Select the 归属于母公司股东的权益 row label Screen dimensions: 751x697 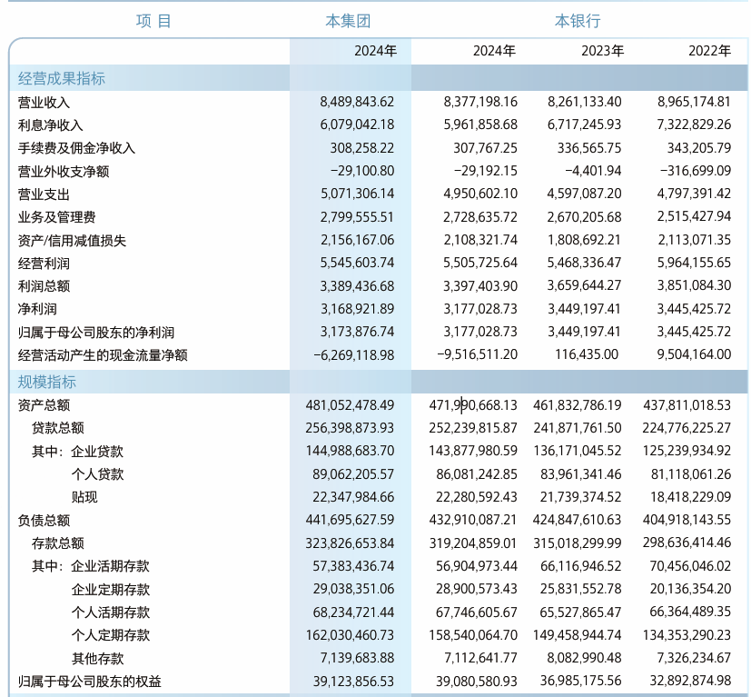tap(90, 682)
